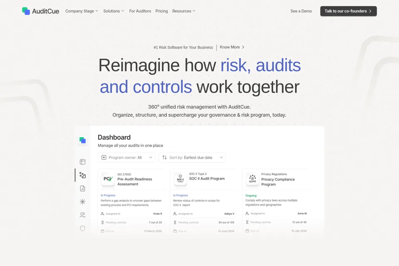
Task: Click '7 out of 20' pending controls value
Action: (x=155, y=222)
